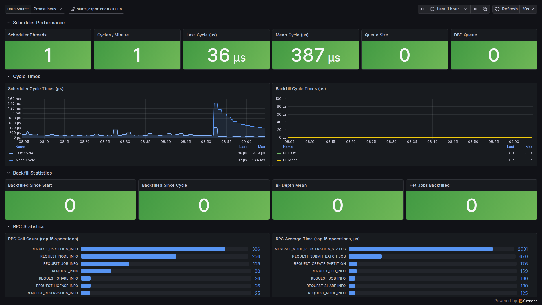Collapse the Scheduler Performance row

8,23
